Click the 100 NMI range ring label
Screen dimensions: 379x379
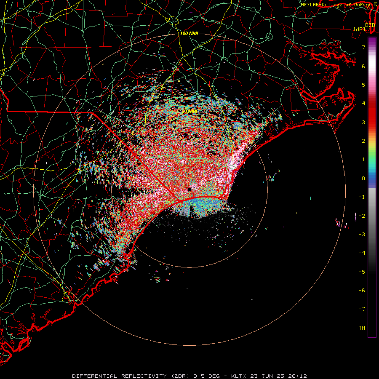tap(189, 33)
